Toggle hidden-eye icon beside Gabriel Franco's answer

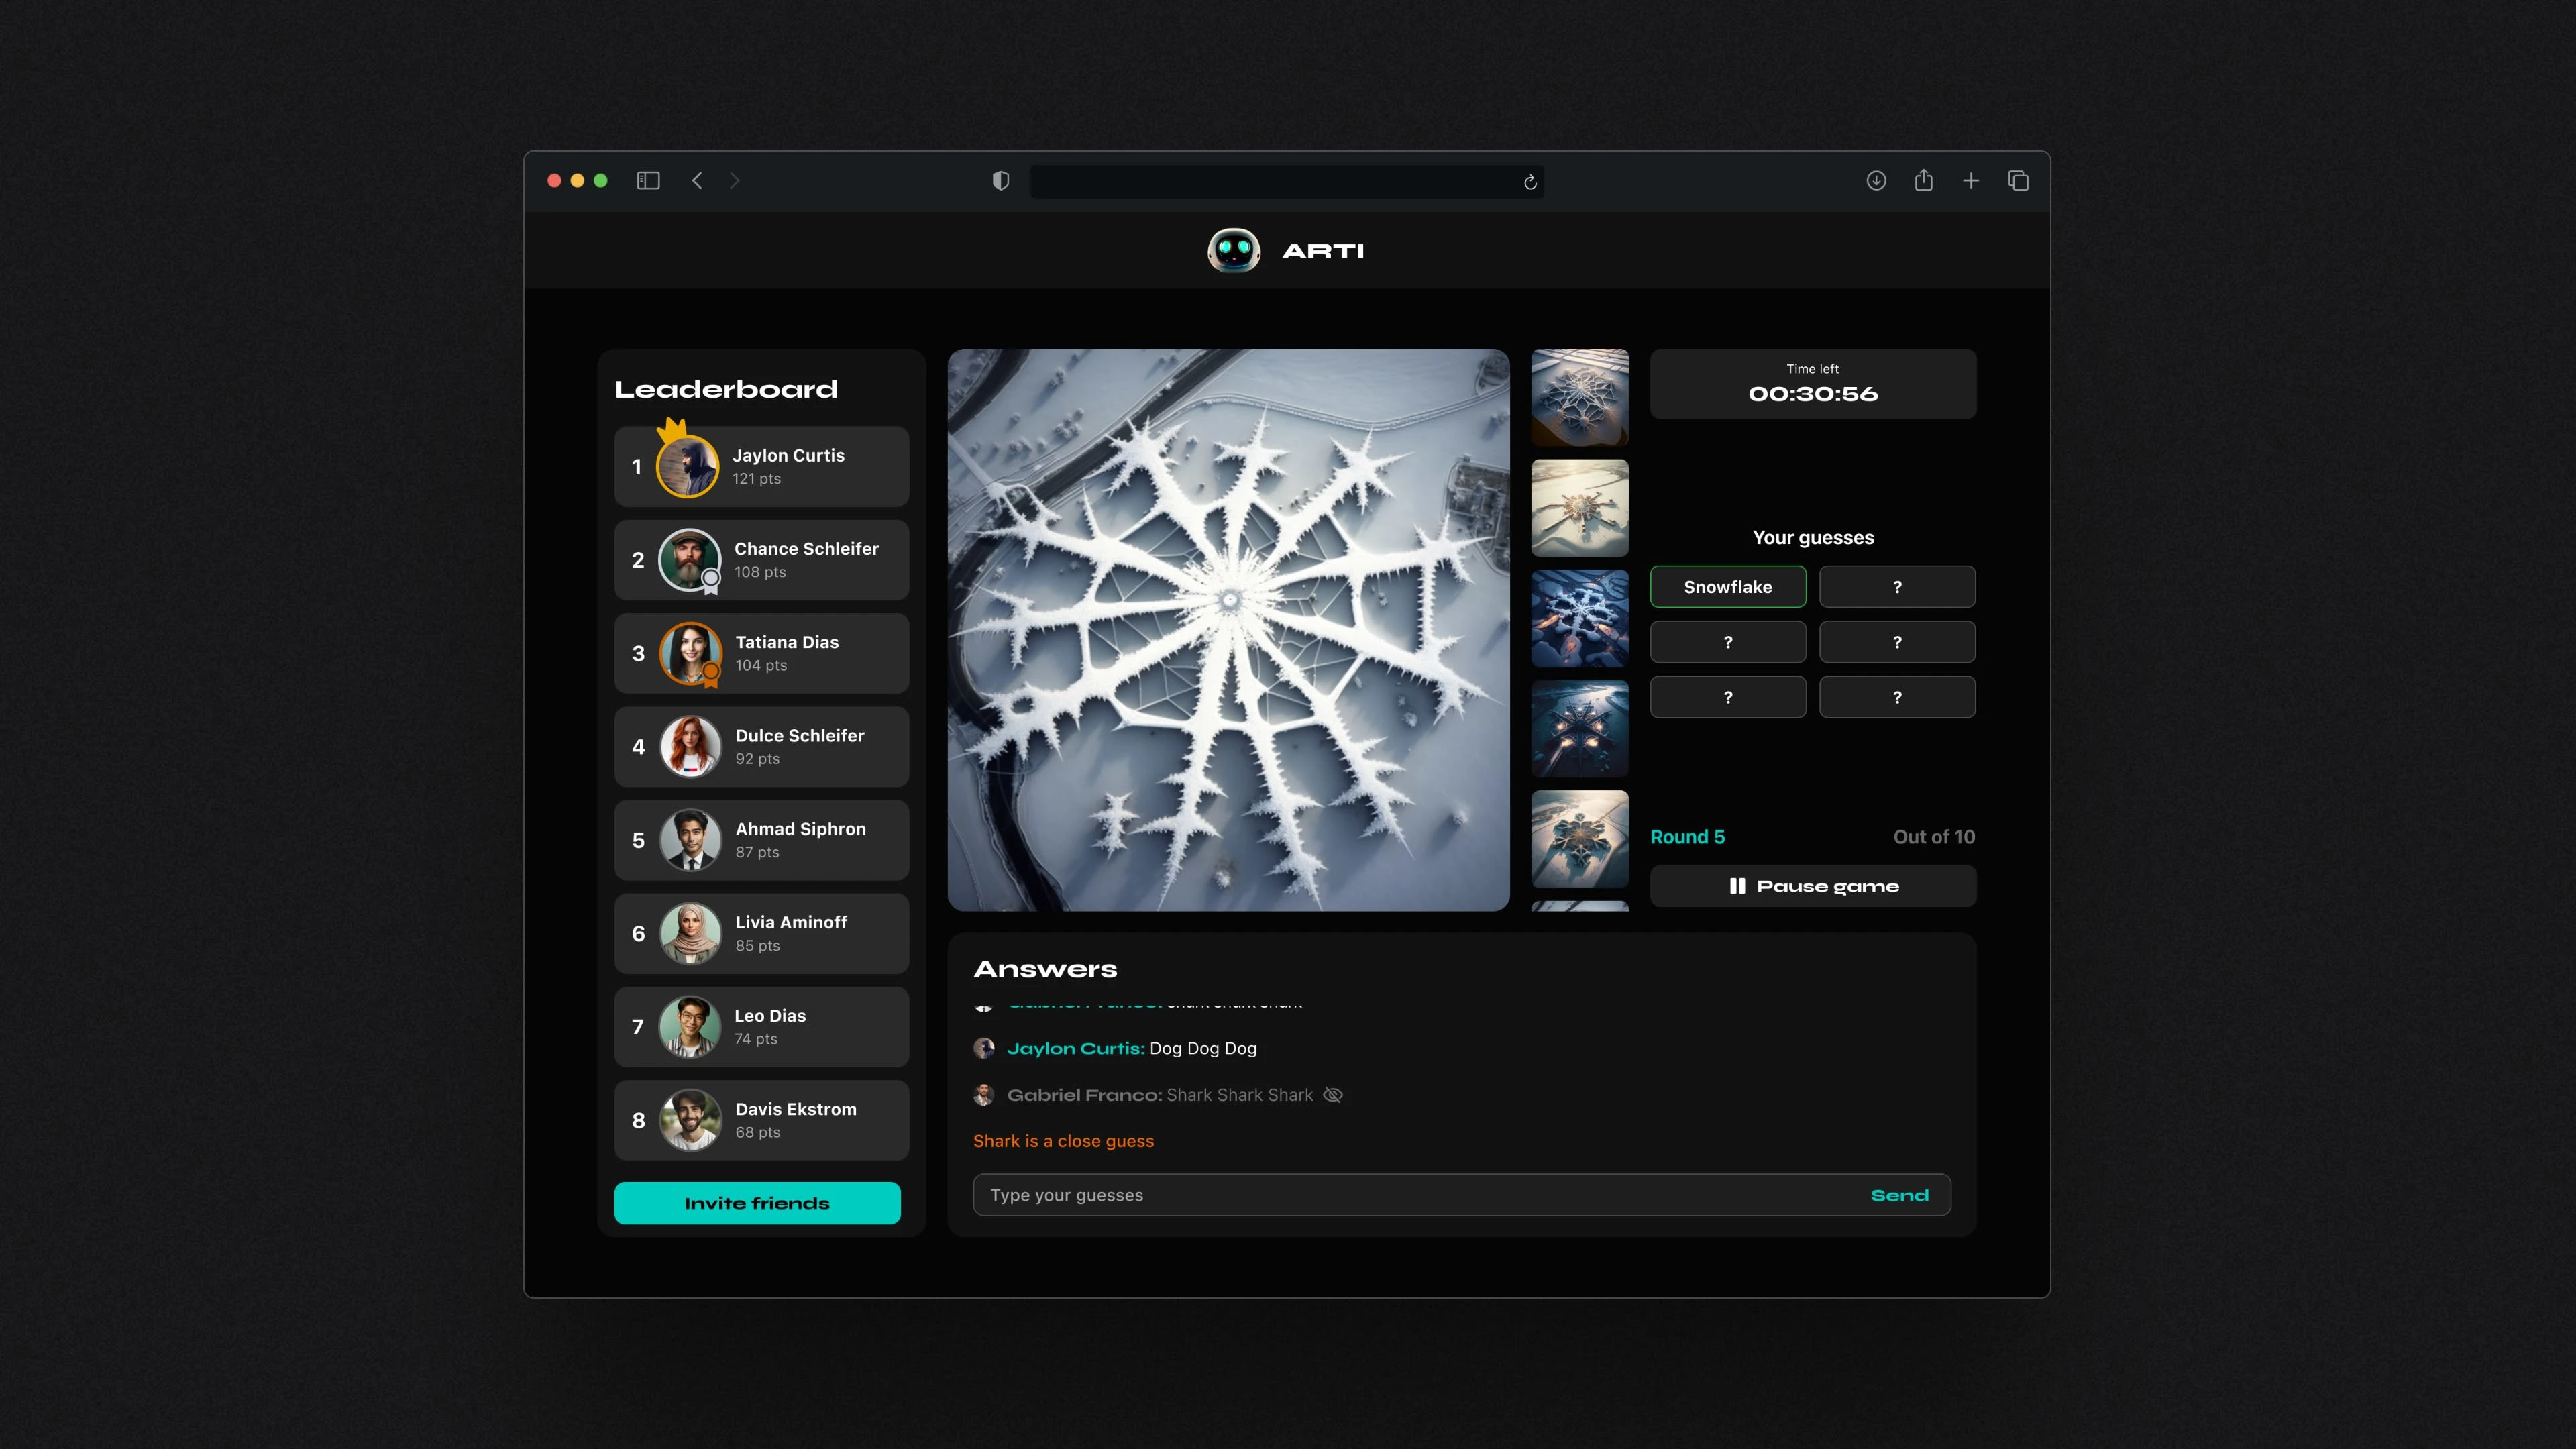coord(1332,1095)
